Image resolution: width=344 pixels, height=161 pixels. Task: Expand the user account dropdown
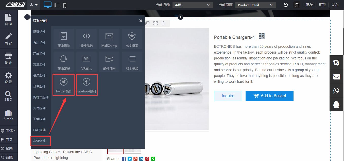click(x=33, y=5)
